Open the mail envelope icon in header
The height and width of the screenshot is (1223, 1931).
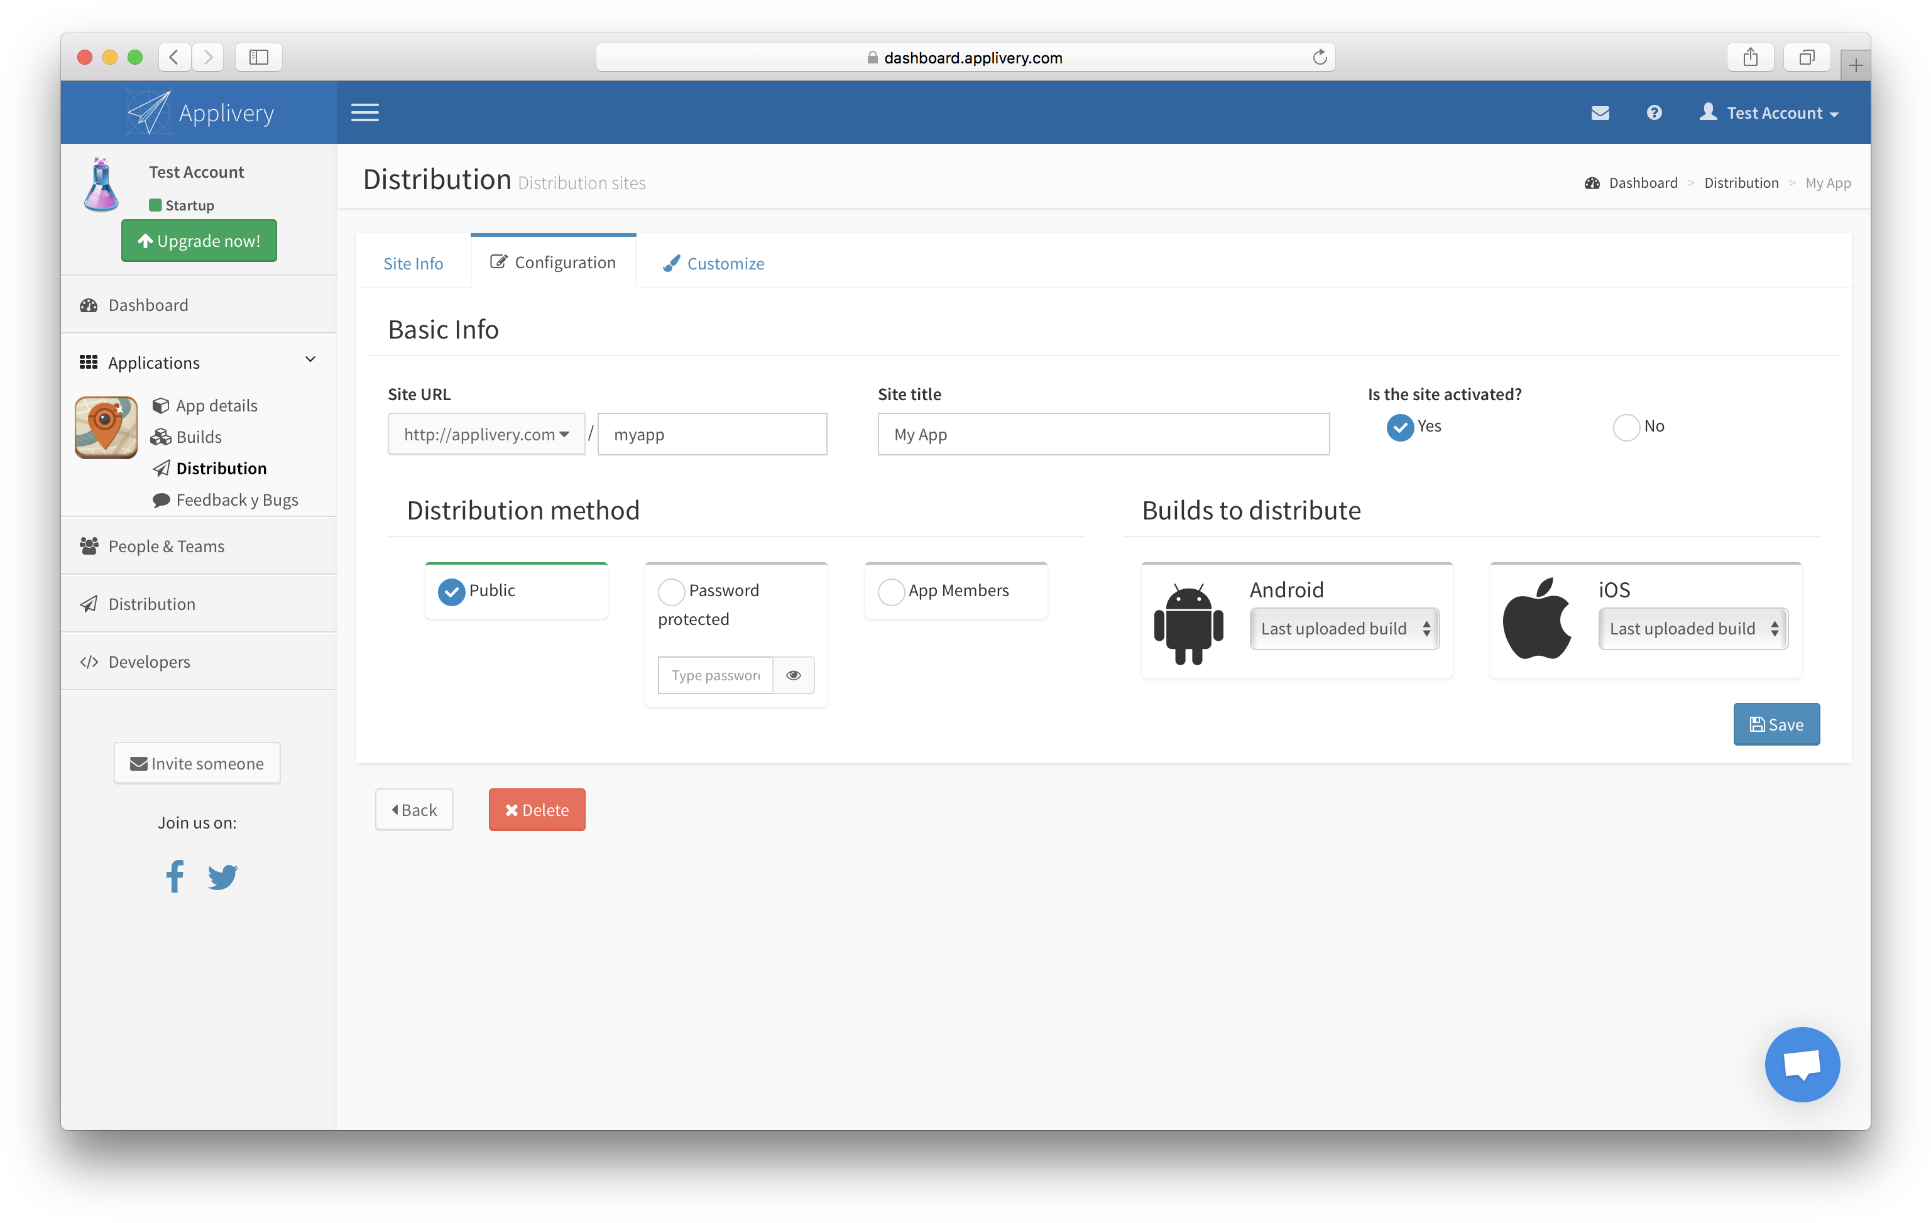1600,113
